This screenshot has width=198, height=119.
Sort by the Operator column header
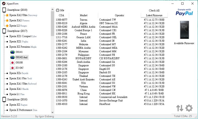[x=119, y=15]
